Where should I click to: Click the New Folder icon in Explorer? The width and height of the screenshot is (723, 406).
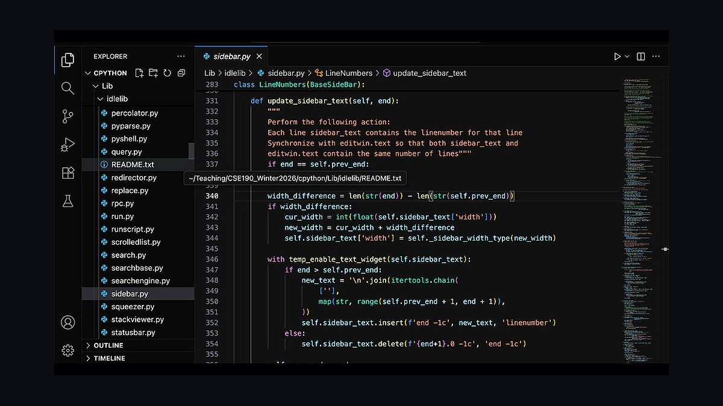tap(153, 73)
